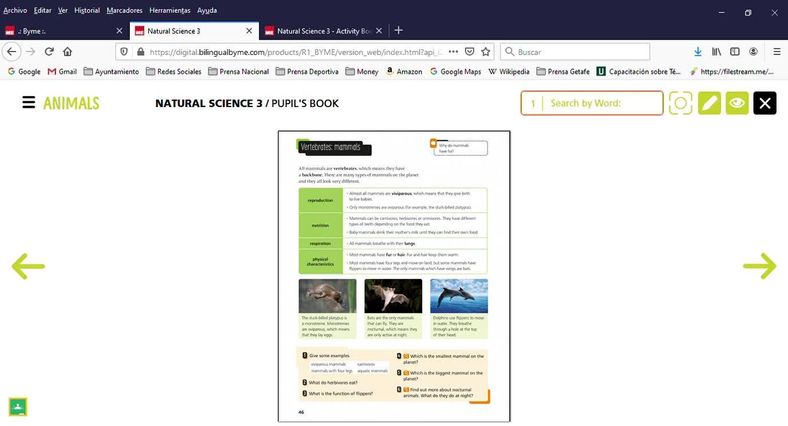Open the Prensa Nacional bookmarks folder
Image resolution: width=788 pixels, height=426 pixels.
click(238, 72)
